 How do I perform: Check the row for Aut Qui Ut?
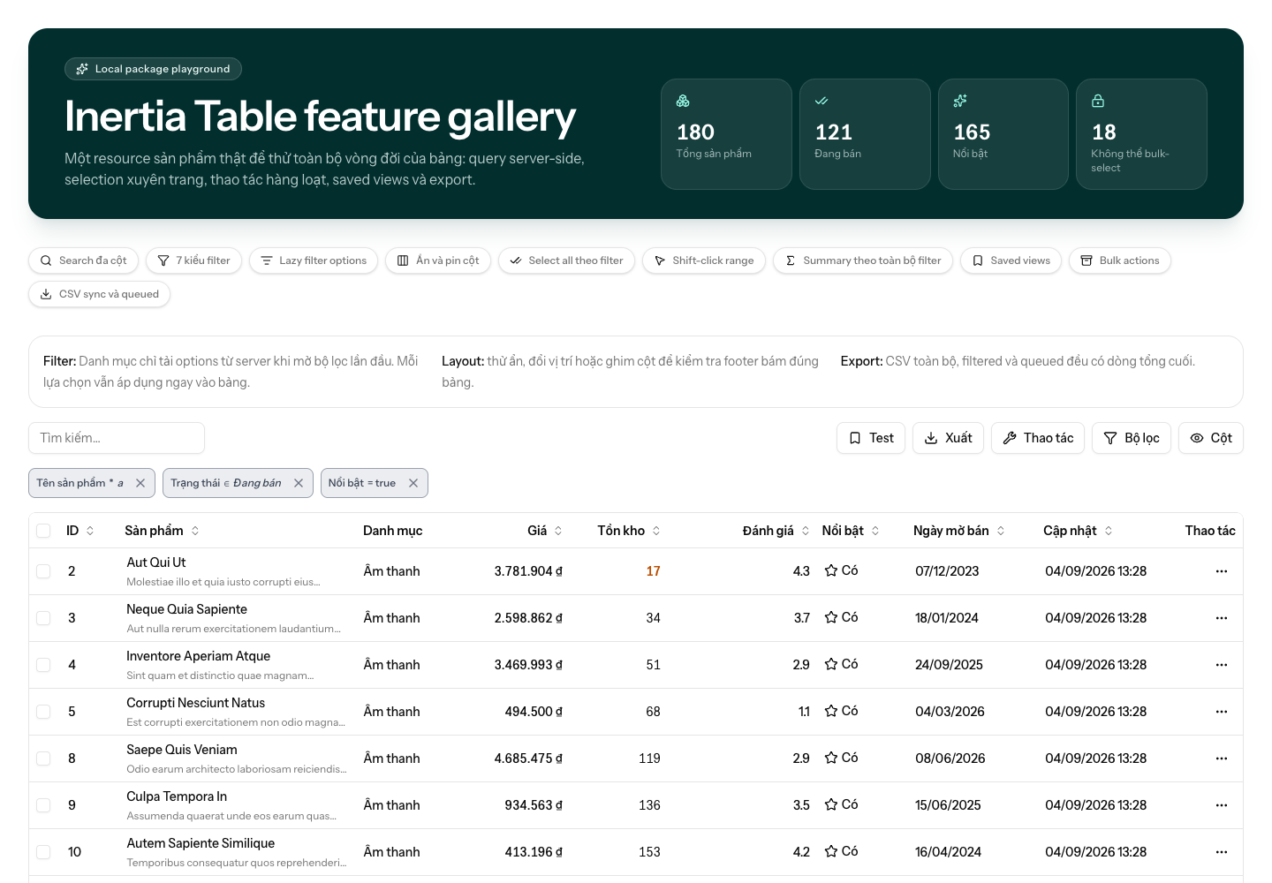[x=43, y=571]
